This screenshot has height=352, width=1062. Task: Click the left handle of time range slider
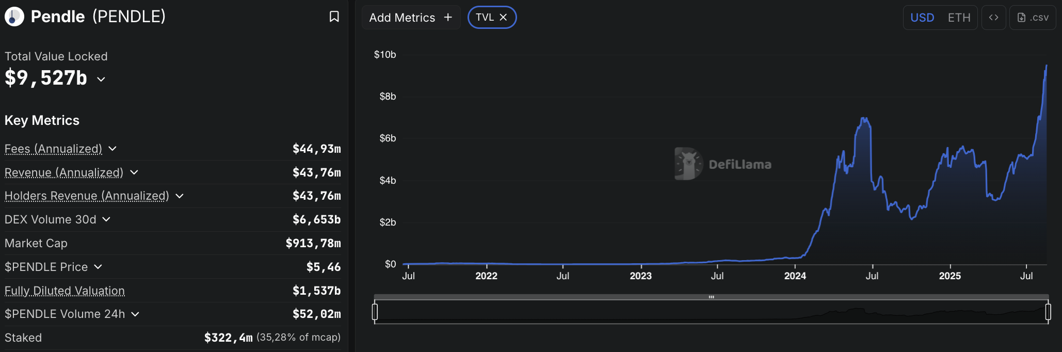click(375, 312)
